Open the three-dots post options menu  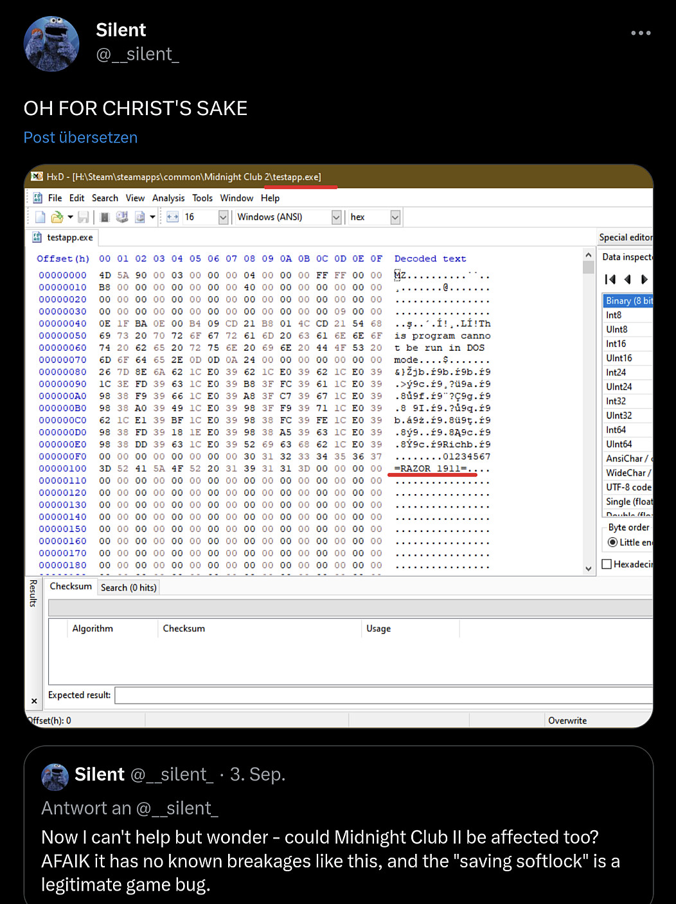640,33
